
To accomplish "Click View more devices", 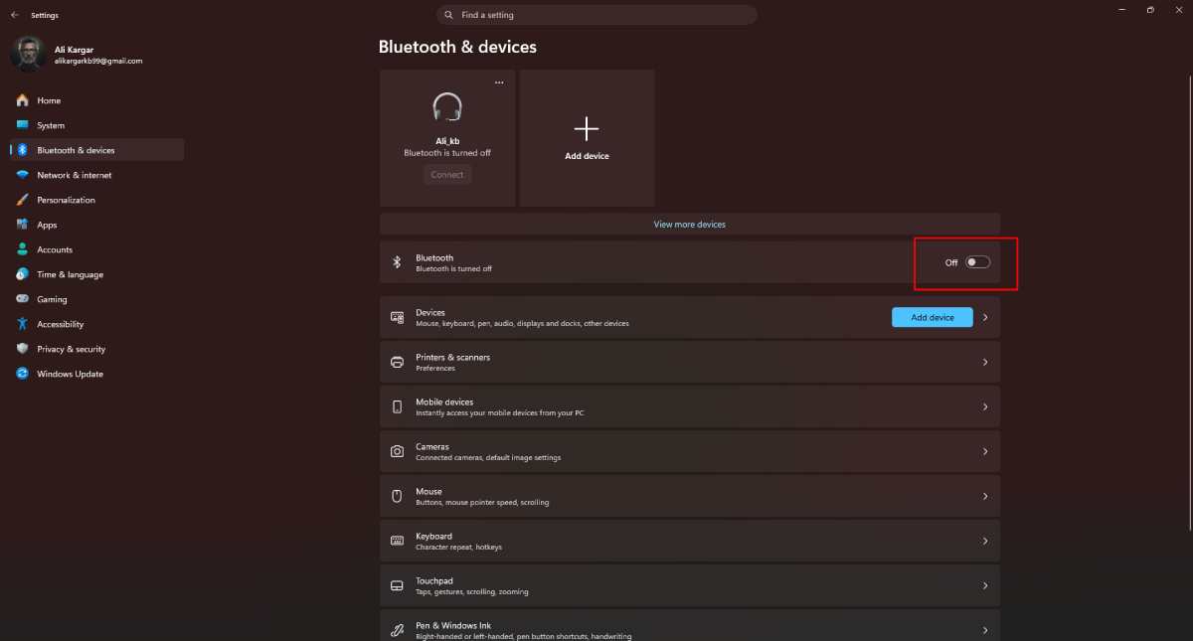I will point(690,224).
